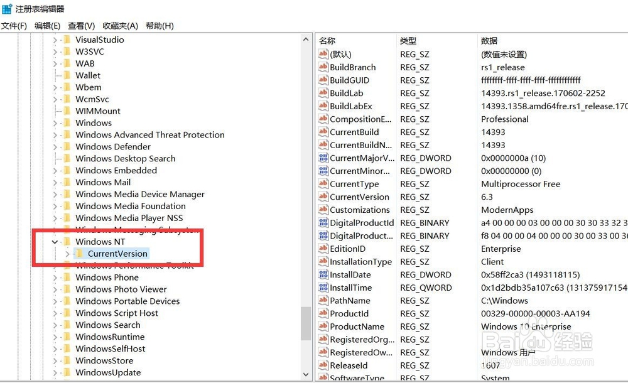Click the DigitalProductId binary value icon

pyautogui.click(x=323, y=223)
